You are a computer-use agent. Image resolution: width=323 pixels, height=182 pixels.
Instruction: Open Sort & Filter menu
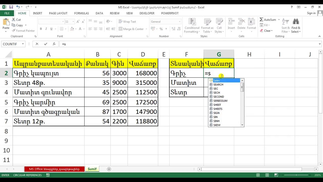pos(286,26)
